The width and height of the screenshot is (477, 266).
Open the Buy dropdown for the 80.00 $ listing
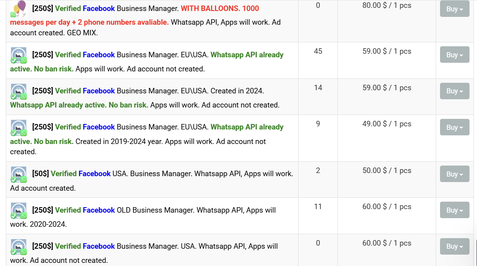(455, 9)
